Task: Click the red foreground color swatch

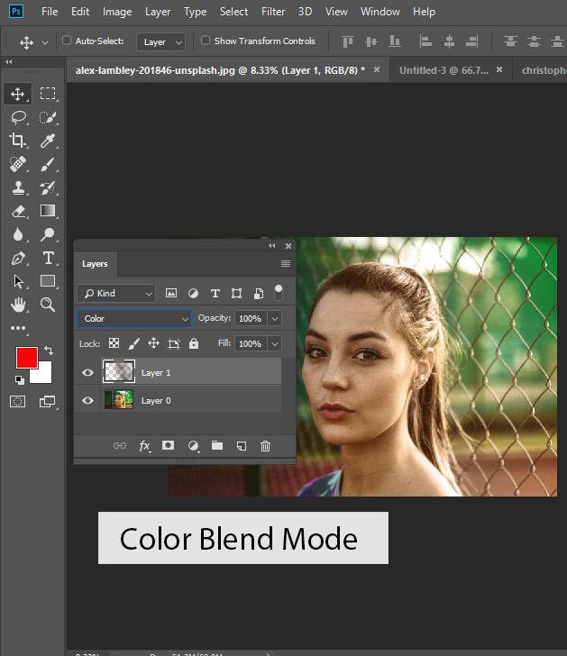Action: pyautogui.click(x=27, y=357)
